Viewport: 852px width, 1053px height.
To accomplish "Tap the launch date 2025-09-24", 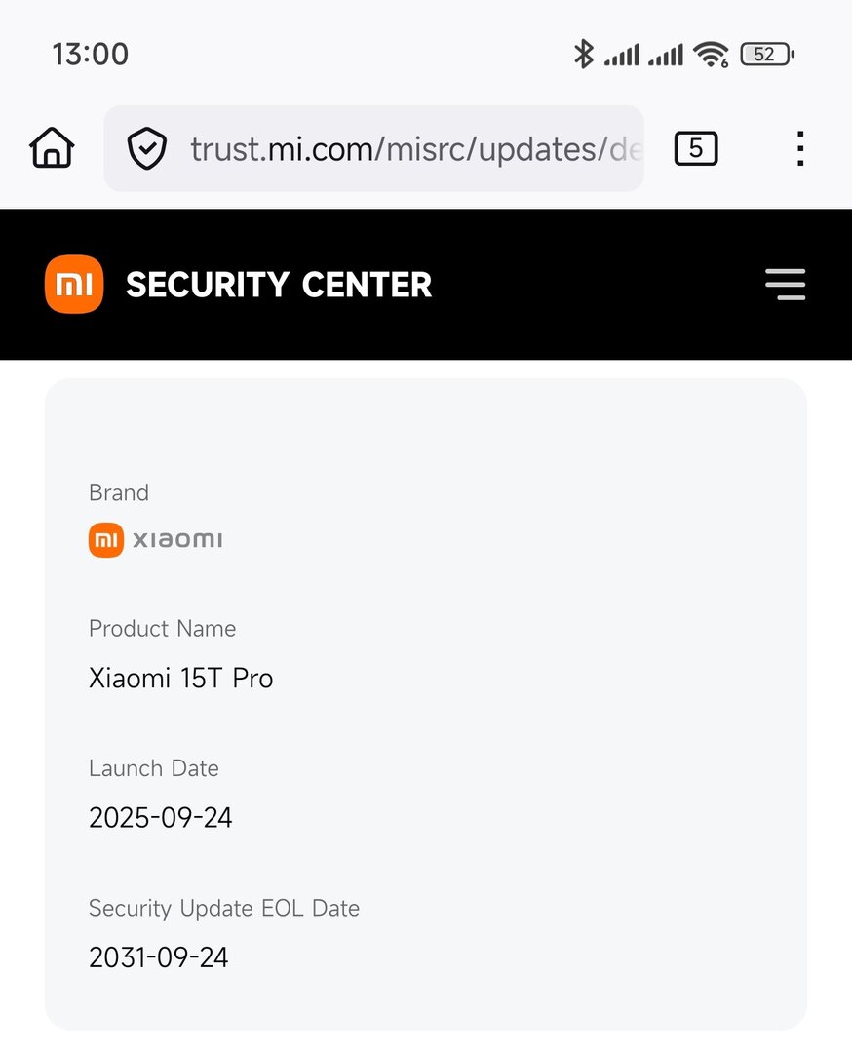I will 161,817.
